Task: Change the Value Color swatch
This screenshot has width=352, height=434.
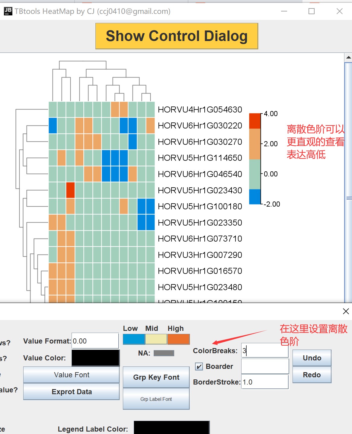Action: (x=95, y=358)
